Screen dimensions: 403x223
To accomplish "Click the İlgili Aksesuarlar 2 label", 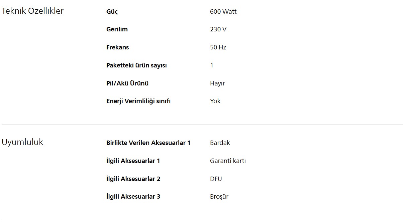I will point(133,179).
